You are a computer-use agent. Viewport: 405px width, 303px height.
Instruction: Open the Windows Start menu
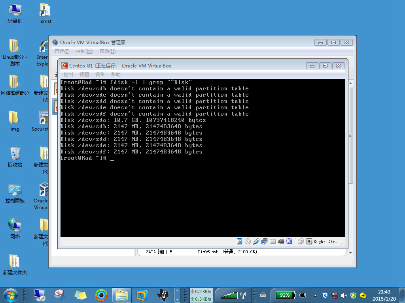click(x=11, y=295)
